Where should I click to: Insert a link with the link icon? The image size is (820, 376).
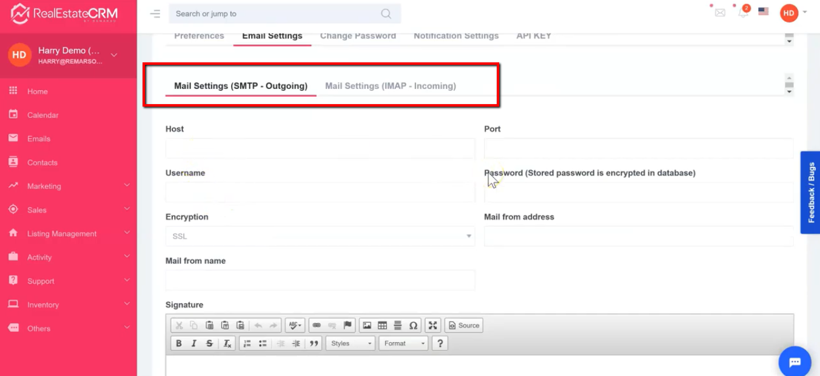(317, 325)
